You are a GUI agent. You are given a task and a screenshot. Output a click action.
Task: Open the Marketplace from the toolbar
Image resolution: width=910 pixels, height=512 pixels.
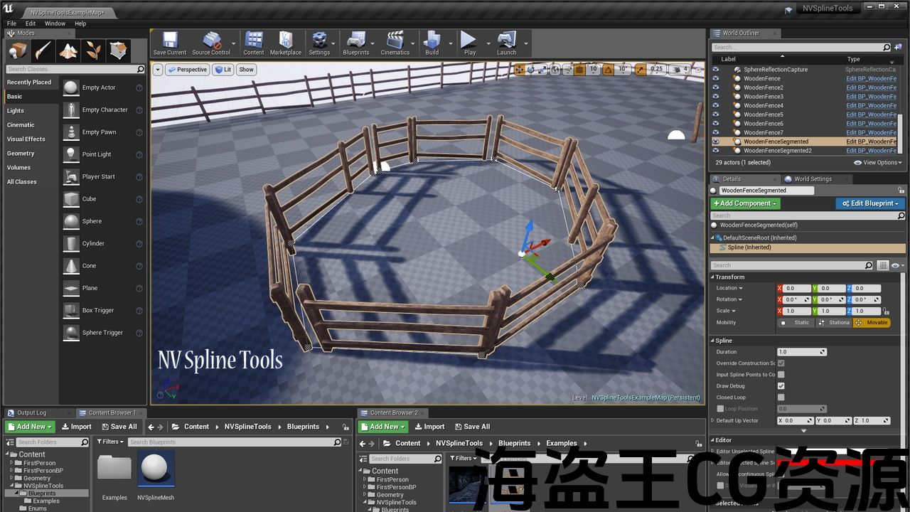click(x=285, y=43)
